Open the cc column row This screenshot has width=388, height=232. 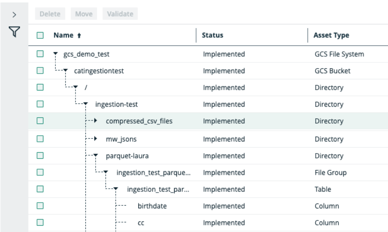coord(141,223)
